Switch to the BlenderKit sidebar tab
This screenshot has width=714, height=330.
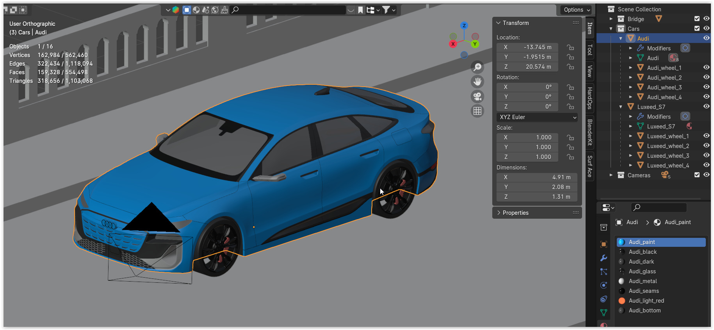tap(590, 132)
